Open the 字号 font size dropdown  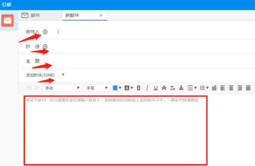point(97,88)
